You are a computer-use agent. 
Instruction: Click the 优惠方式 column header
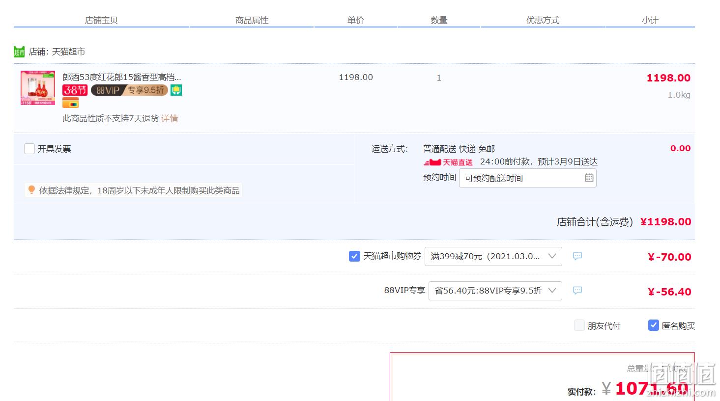pyautogui.click(x=543, y=20)
